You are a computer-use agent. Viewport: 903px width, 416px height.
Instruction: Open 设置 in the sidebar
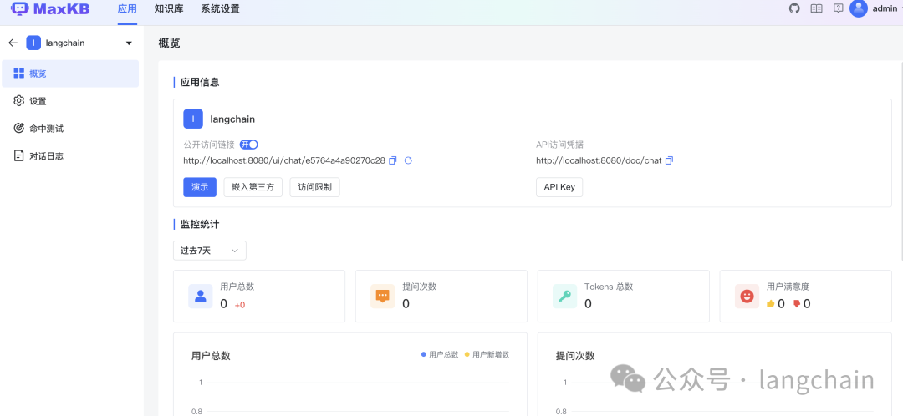(70, 101)
